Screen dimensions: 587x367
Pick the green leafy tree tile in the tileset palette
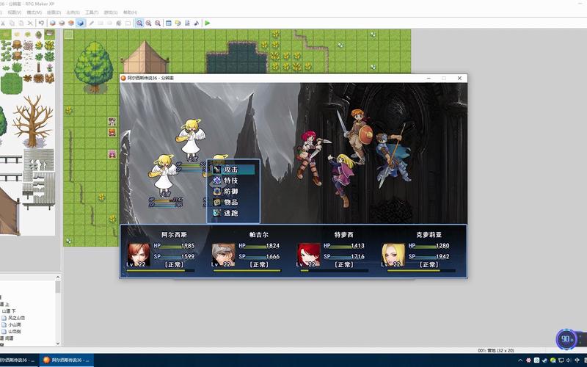click(2, 122)
